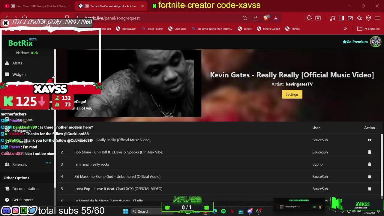
Task: Click the User column header
Action: [x=316, y=128]
